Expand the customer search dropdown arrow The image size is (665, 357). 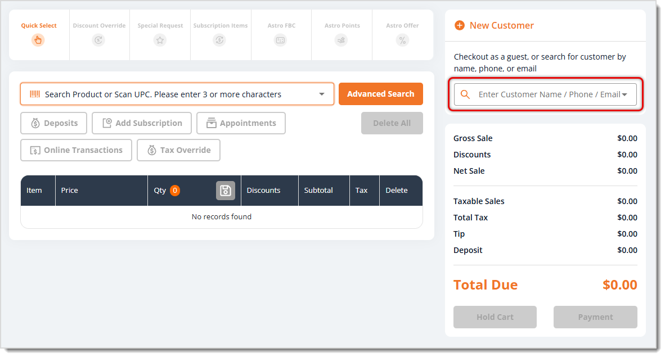[624, 94]
